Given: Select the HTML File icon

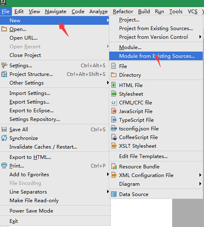Looking at the screenshot, I should click(114, 85).
